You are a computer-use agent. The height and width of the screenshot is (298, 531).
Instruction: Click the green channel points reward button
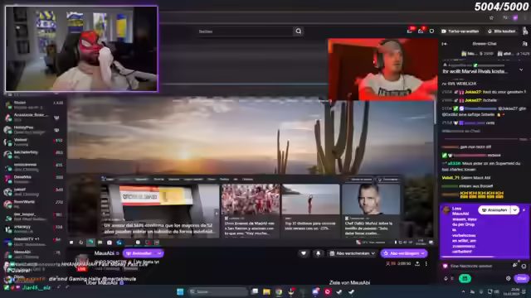coord(465,278)
